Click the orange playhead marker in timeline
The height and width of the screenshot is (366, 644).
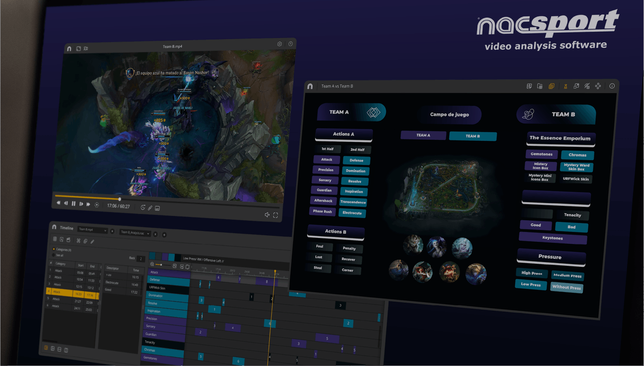click(274, 272)
